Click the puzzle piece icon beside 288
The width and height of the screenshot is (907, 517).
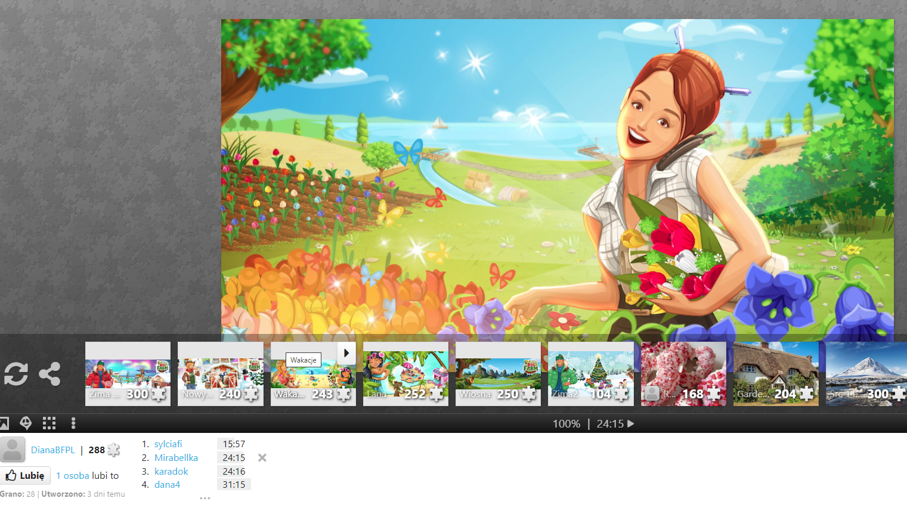click(113, 450)
